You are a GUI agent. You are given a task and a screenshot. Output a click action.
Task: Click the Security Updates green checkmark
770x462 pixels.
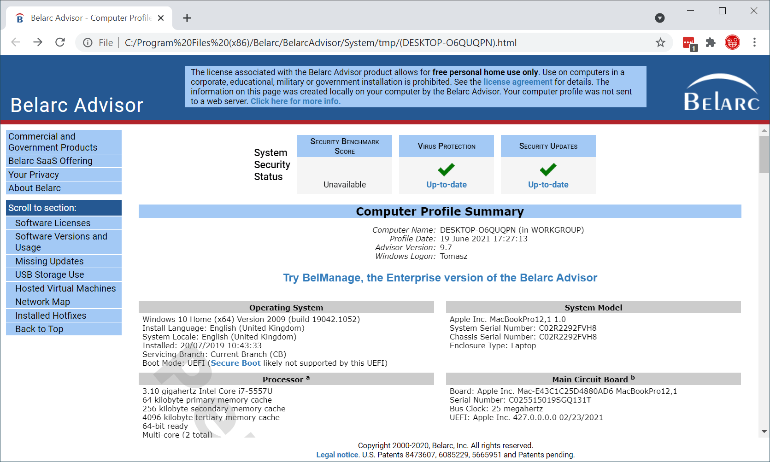pyautogui.click(x=548, y=170)
